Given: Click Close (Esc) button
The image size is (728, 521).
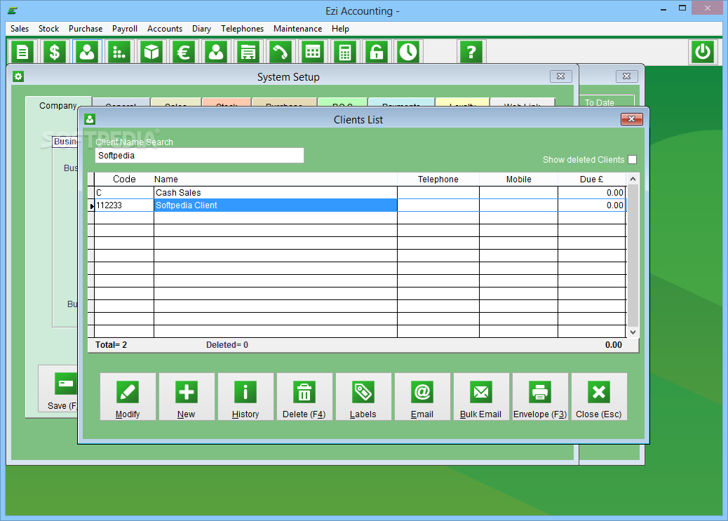Looking at the screenshot, I should [x=599, y=397].
